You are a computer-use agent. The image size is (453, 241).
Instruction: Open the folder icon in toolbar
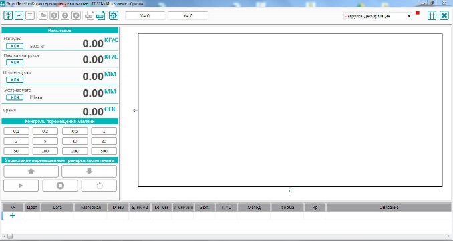(43, 15)
